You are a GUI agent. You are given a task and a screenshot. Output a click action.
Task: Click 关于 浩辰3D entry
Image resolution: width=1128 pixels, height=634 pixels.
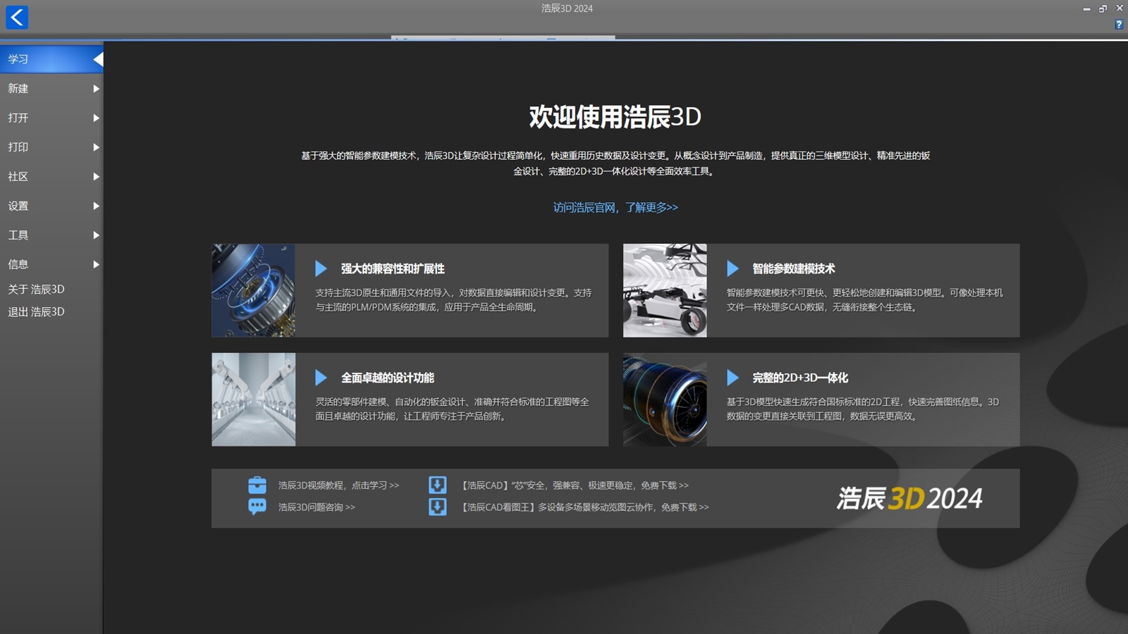[x=36, y=289]
